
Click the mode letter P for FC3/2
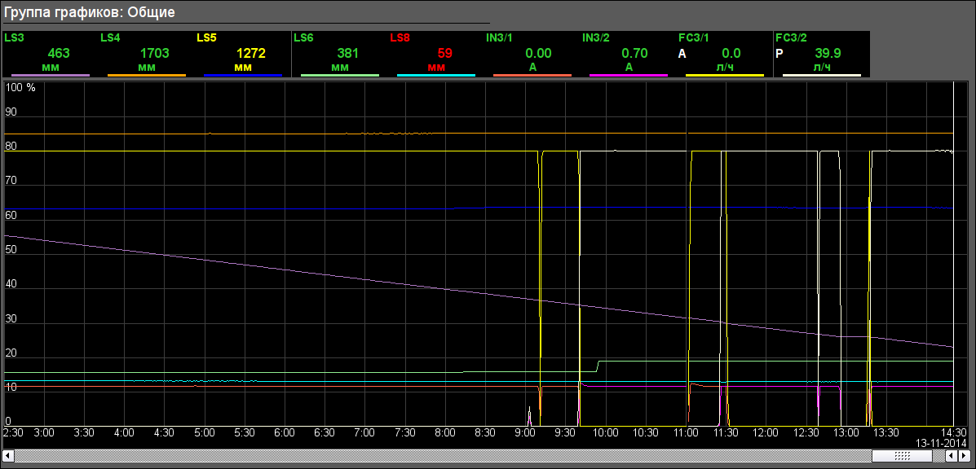(x=779, y=54)
